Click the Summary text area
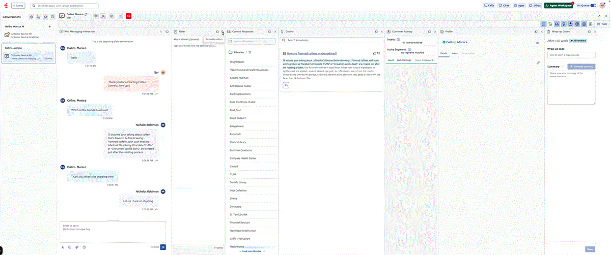The image size is (611, 255). 571,87
